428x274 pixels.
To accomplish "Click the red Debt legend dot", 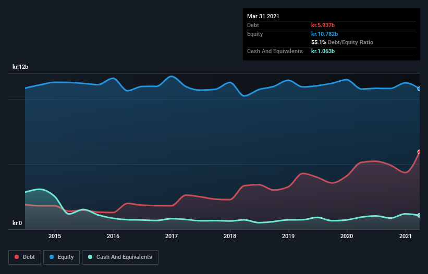I will coord(17,257).
